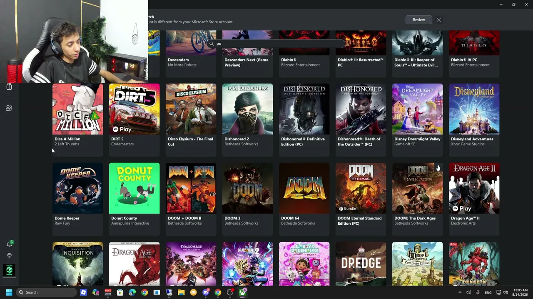Click the 'Descenders' game title
The width and height of the screenshot is (533, 299).
coord(178,60)
